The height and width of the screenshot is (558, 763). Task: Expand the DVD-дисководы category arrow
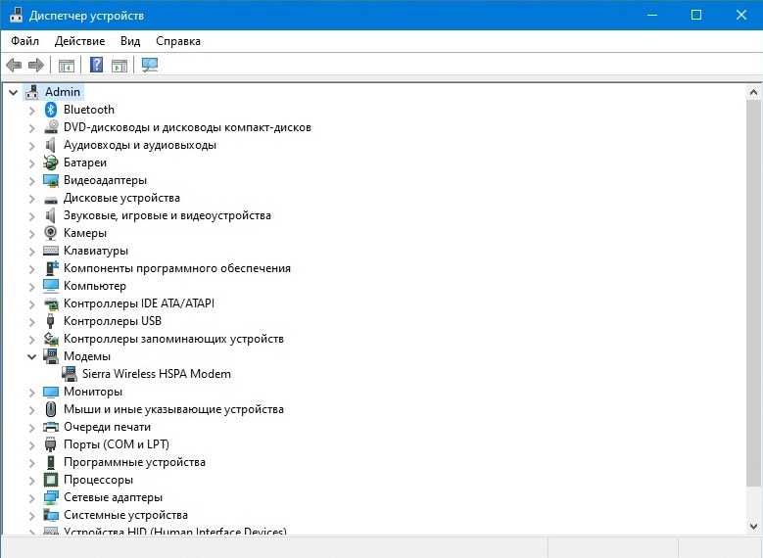(32, 127)
